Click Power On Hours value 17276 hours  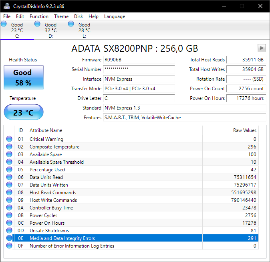pos(246,98)
